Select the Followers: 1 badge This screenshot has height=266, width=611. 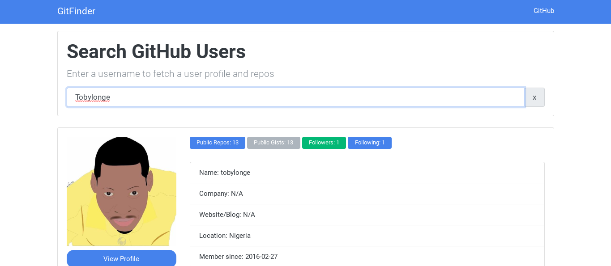(x=324, y=143)
